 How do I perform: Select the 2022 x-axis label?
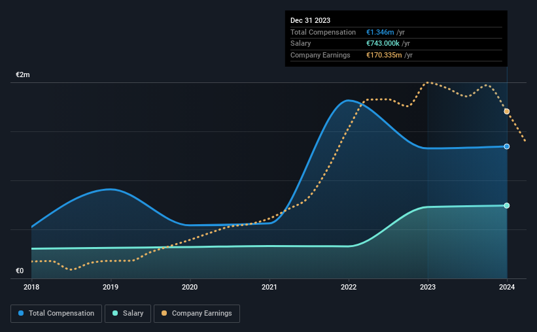pos(349,287)
